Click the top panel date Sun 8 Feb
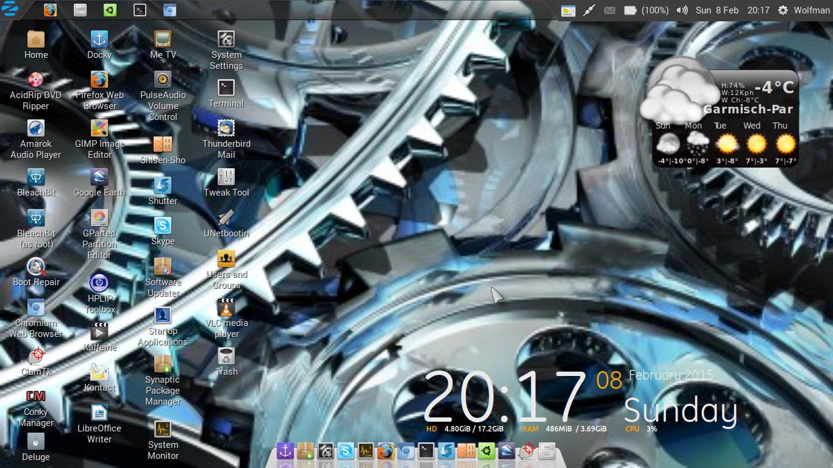Screen dimensions: 833x468 [717, 10]
